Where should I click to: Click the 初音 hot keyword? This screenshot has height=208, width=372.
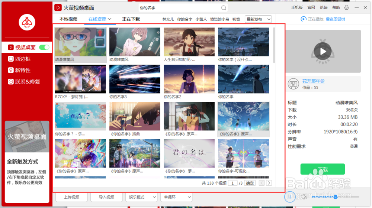click(x=236, y=19)
